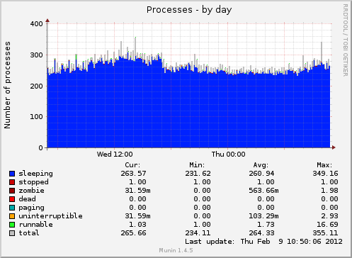Click total minimum value 234.11
Screen dimensions: 352x258
198,233
